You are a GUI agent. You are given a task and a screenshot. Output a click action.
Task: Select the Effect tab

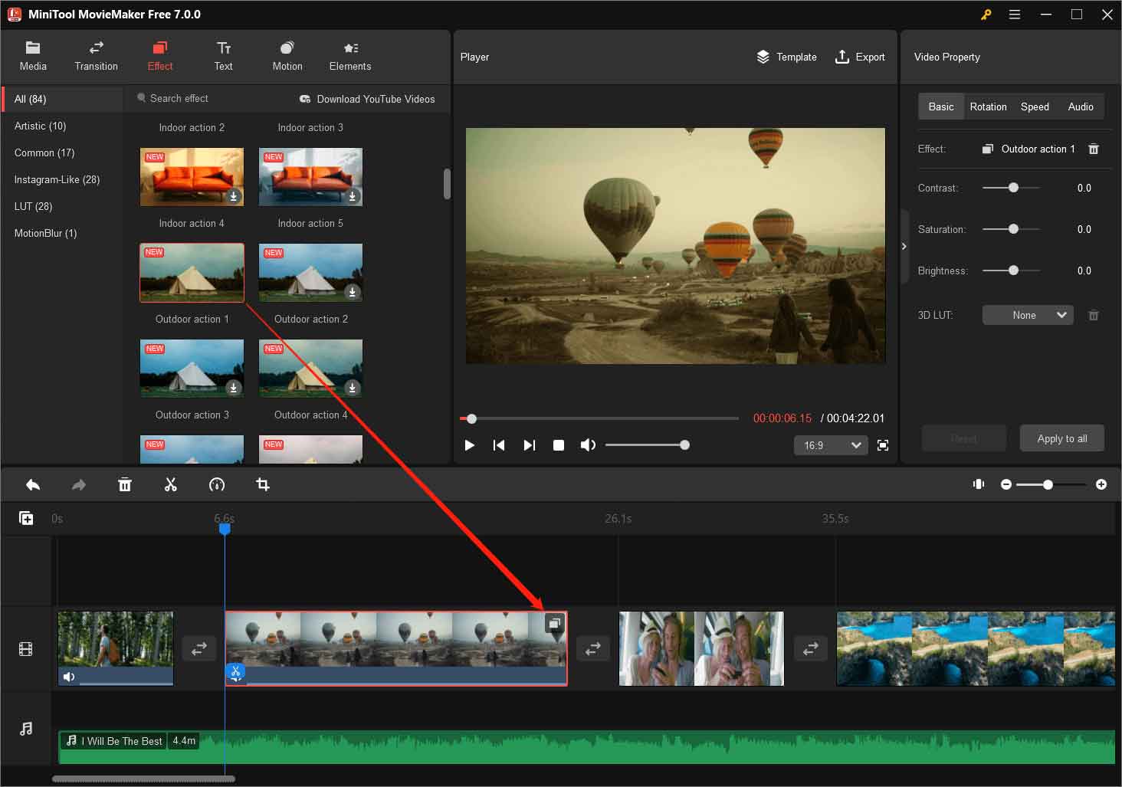pyautogui.click(x=160, y=57)
